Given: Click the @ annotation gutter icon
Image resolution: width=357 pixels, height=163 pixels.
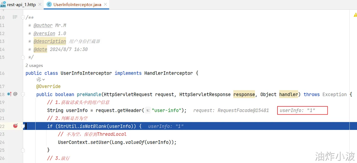Looking at the screenshot, I should pyautogui.click(x=15, y=94).
